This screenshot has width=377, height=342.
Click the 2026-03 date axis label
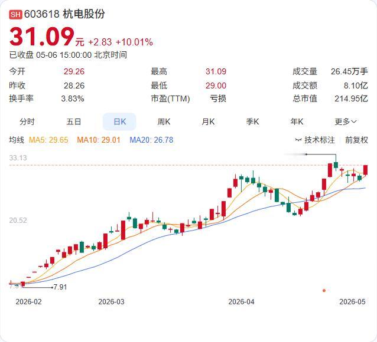(x=111, y=302)
